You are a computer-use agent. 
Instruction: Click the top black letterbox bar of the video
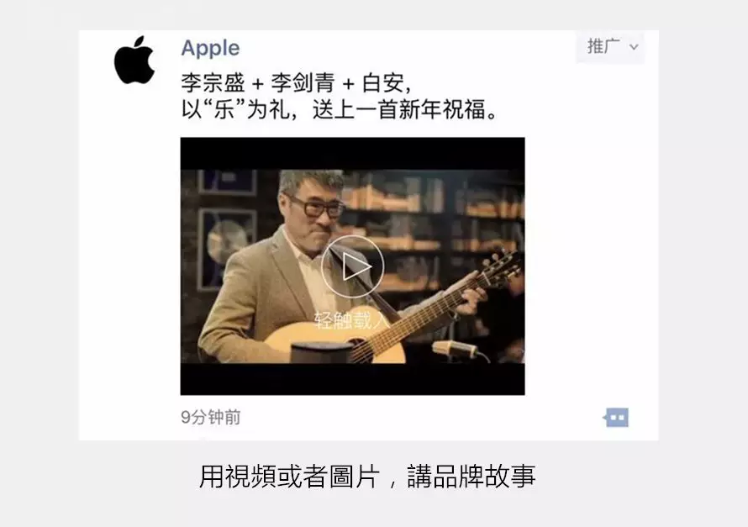pyautogui.click(x=352, y=154)
